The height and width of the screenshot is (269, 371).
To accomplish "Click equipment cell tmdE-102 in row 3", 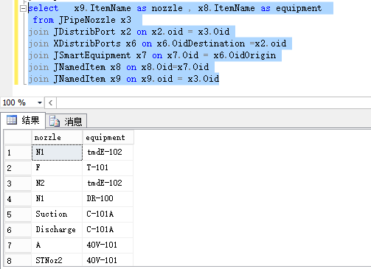I will pos(108,184).
